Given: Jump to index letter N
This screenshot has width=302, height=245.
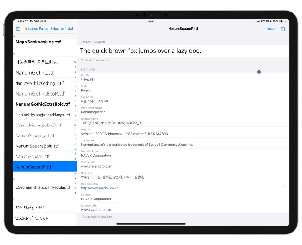Looking at the screenshot, I should coord(75,130).
